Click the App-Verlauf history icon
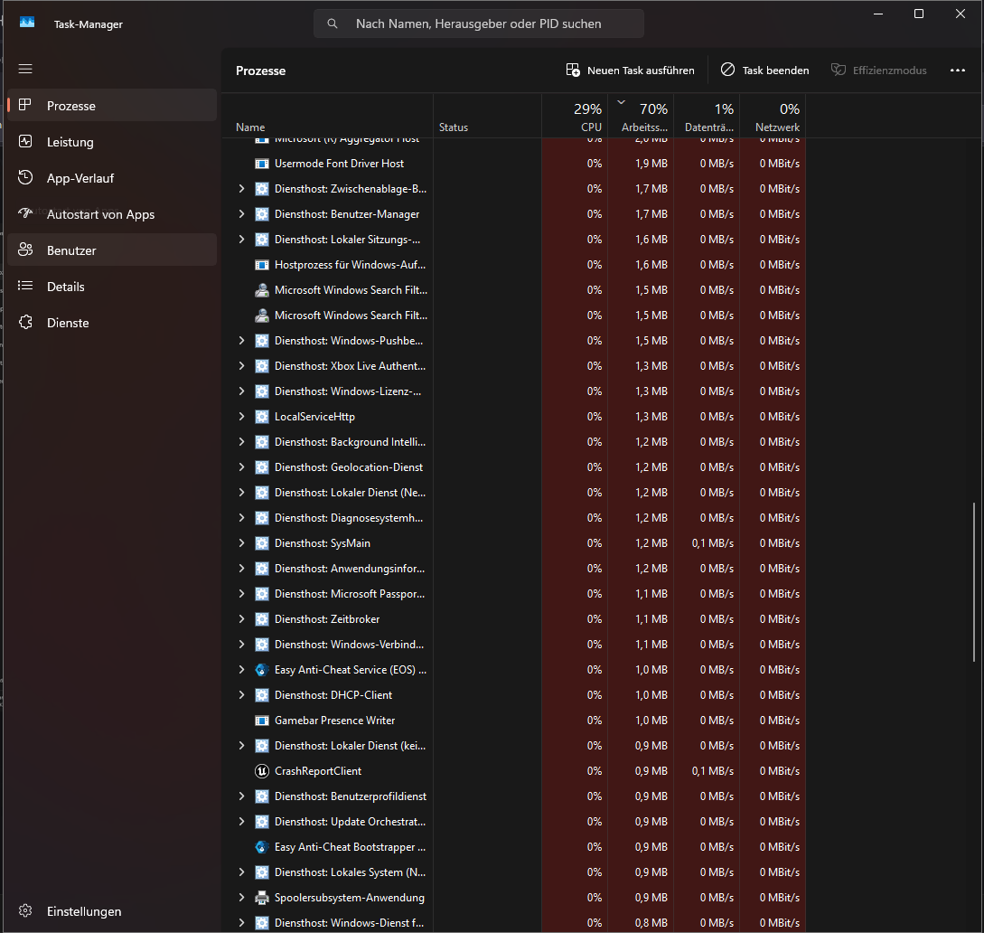 [25, 178]
